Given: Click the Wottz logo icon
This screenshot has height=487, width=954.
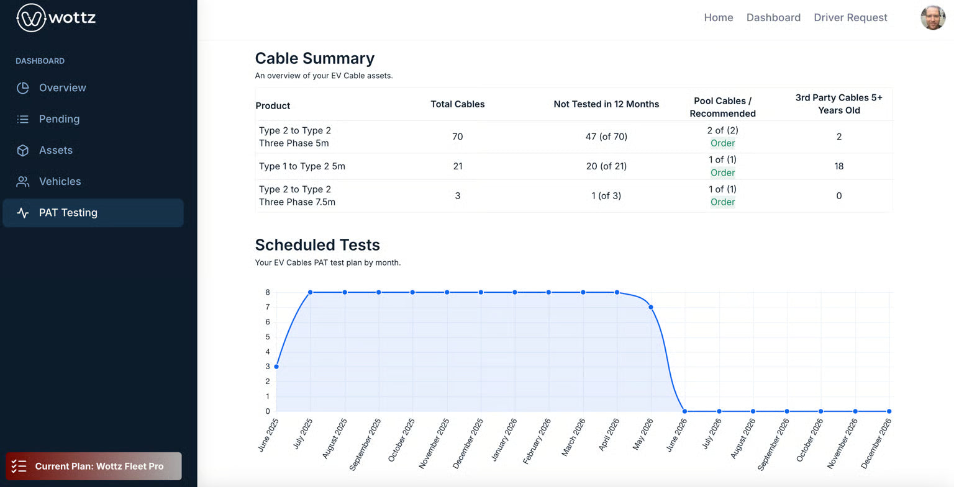Looking at the screenshot, I should click(x=31, y=17).
